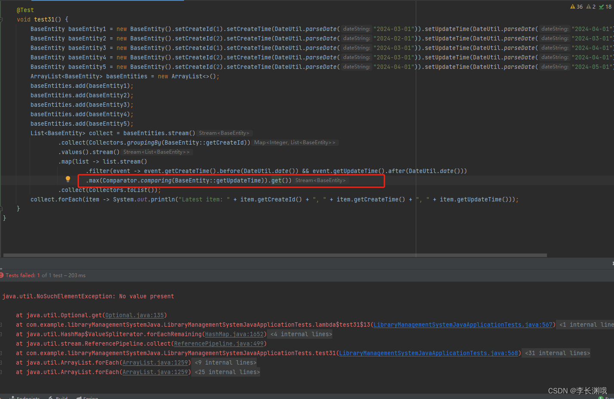The width and height of the screenshot is (614, 399).
Task: Open ArrayList.java:1259 link beside '<9 internal lines>'
Action: [155, 362]
